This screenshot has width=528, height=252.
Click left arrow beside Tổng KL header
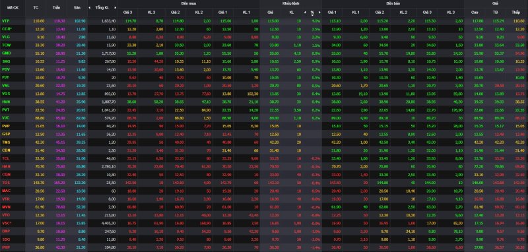90,7
